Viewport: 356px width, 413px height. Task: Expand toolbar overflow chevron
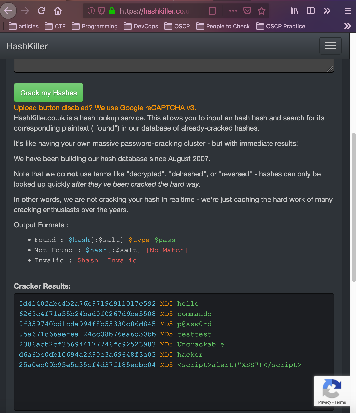(327, 11)
